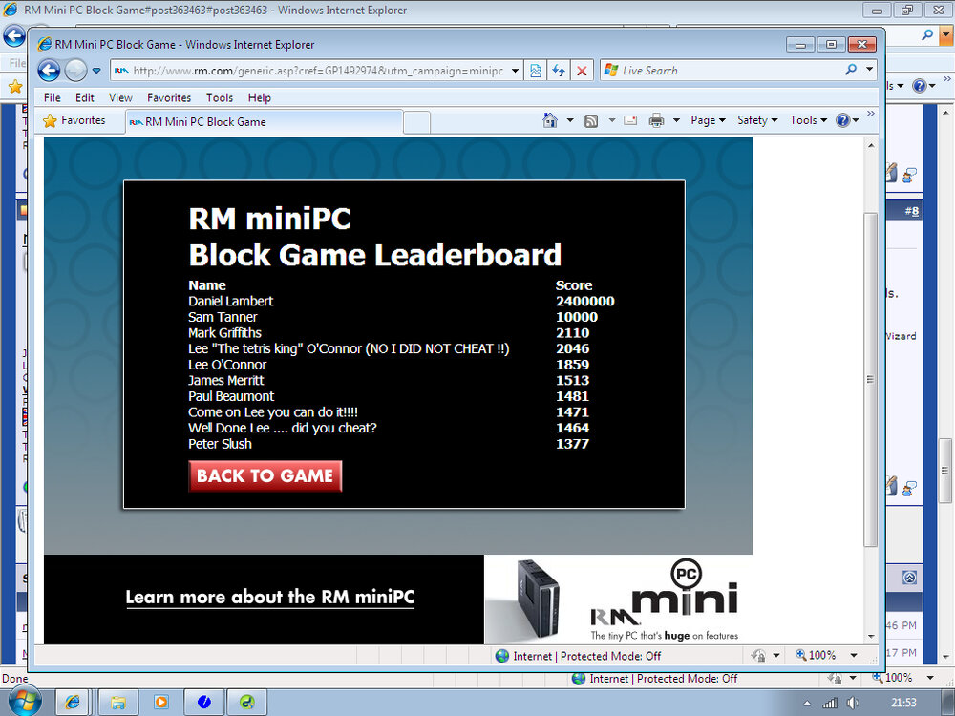This screenshot has width=955, height=716.
Task: Click the red BACK TO GAME button
Action: pyautogui.click(x=265, y=476)
